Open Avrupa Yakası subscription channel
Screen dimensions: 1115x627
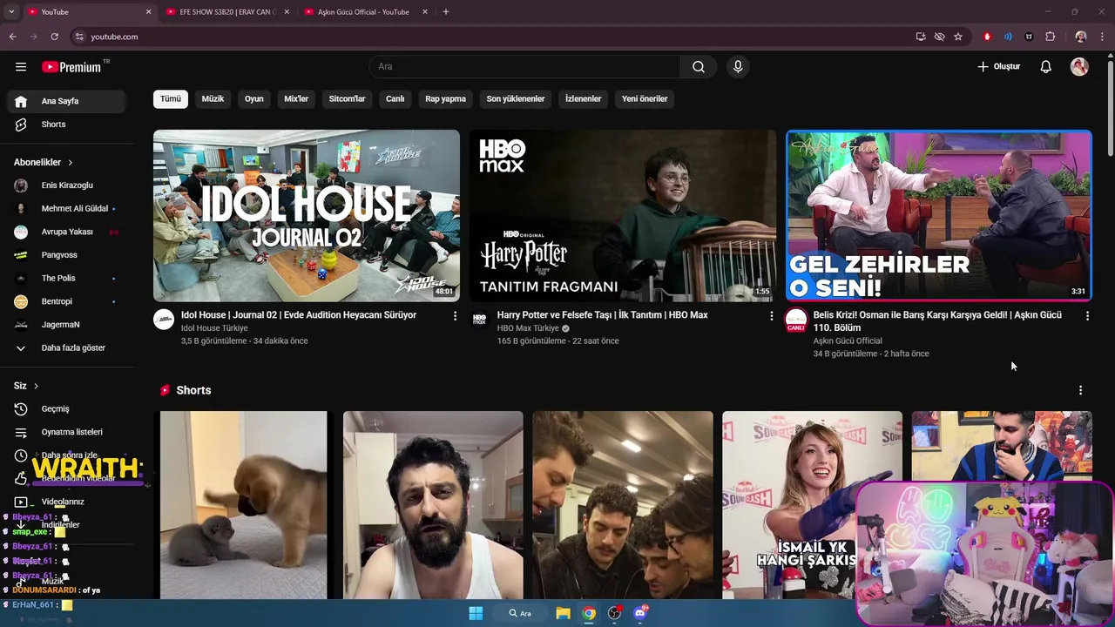click(67, 232)
